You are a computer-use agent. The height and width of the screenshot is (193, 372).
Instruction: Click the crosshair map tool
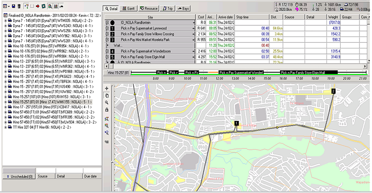click(x=107, y=88)
